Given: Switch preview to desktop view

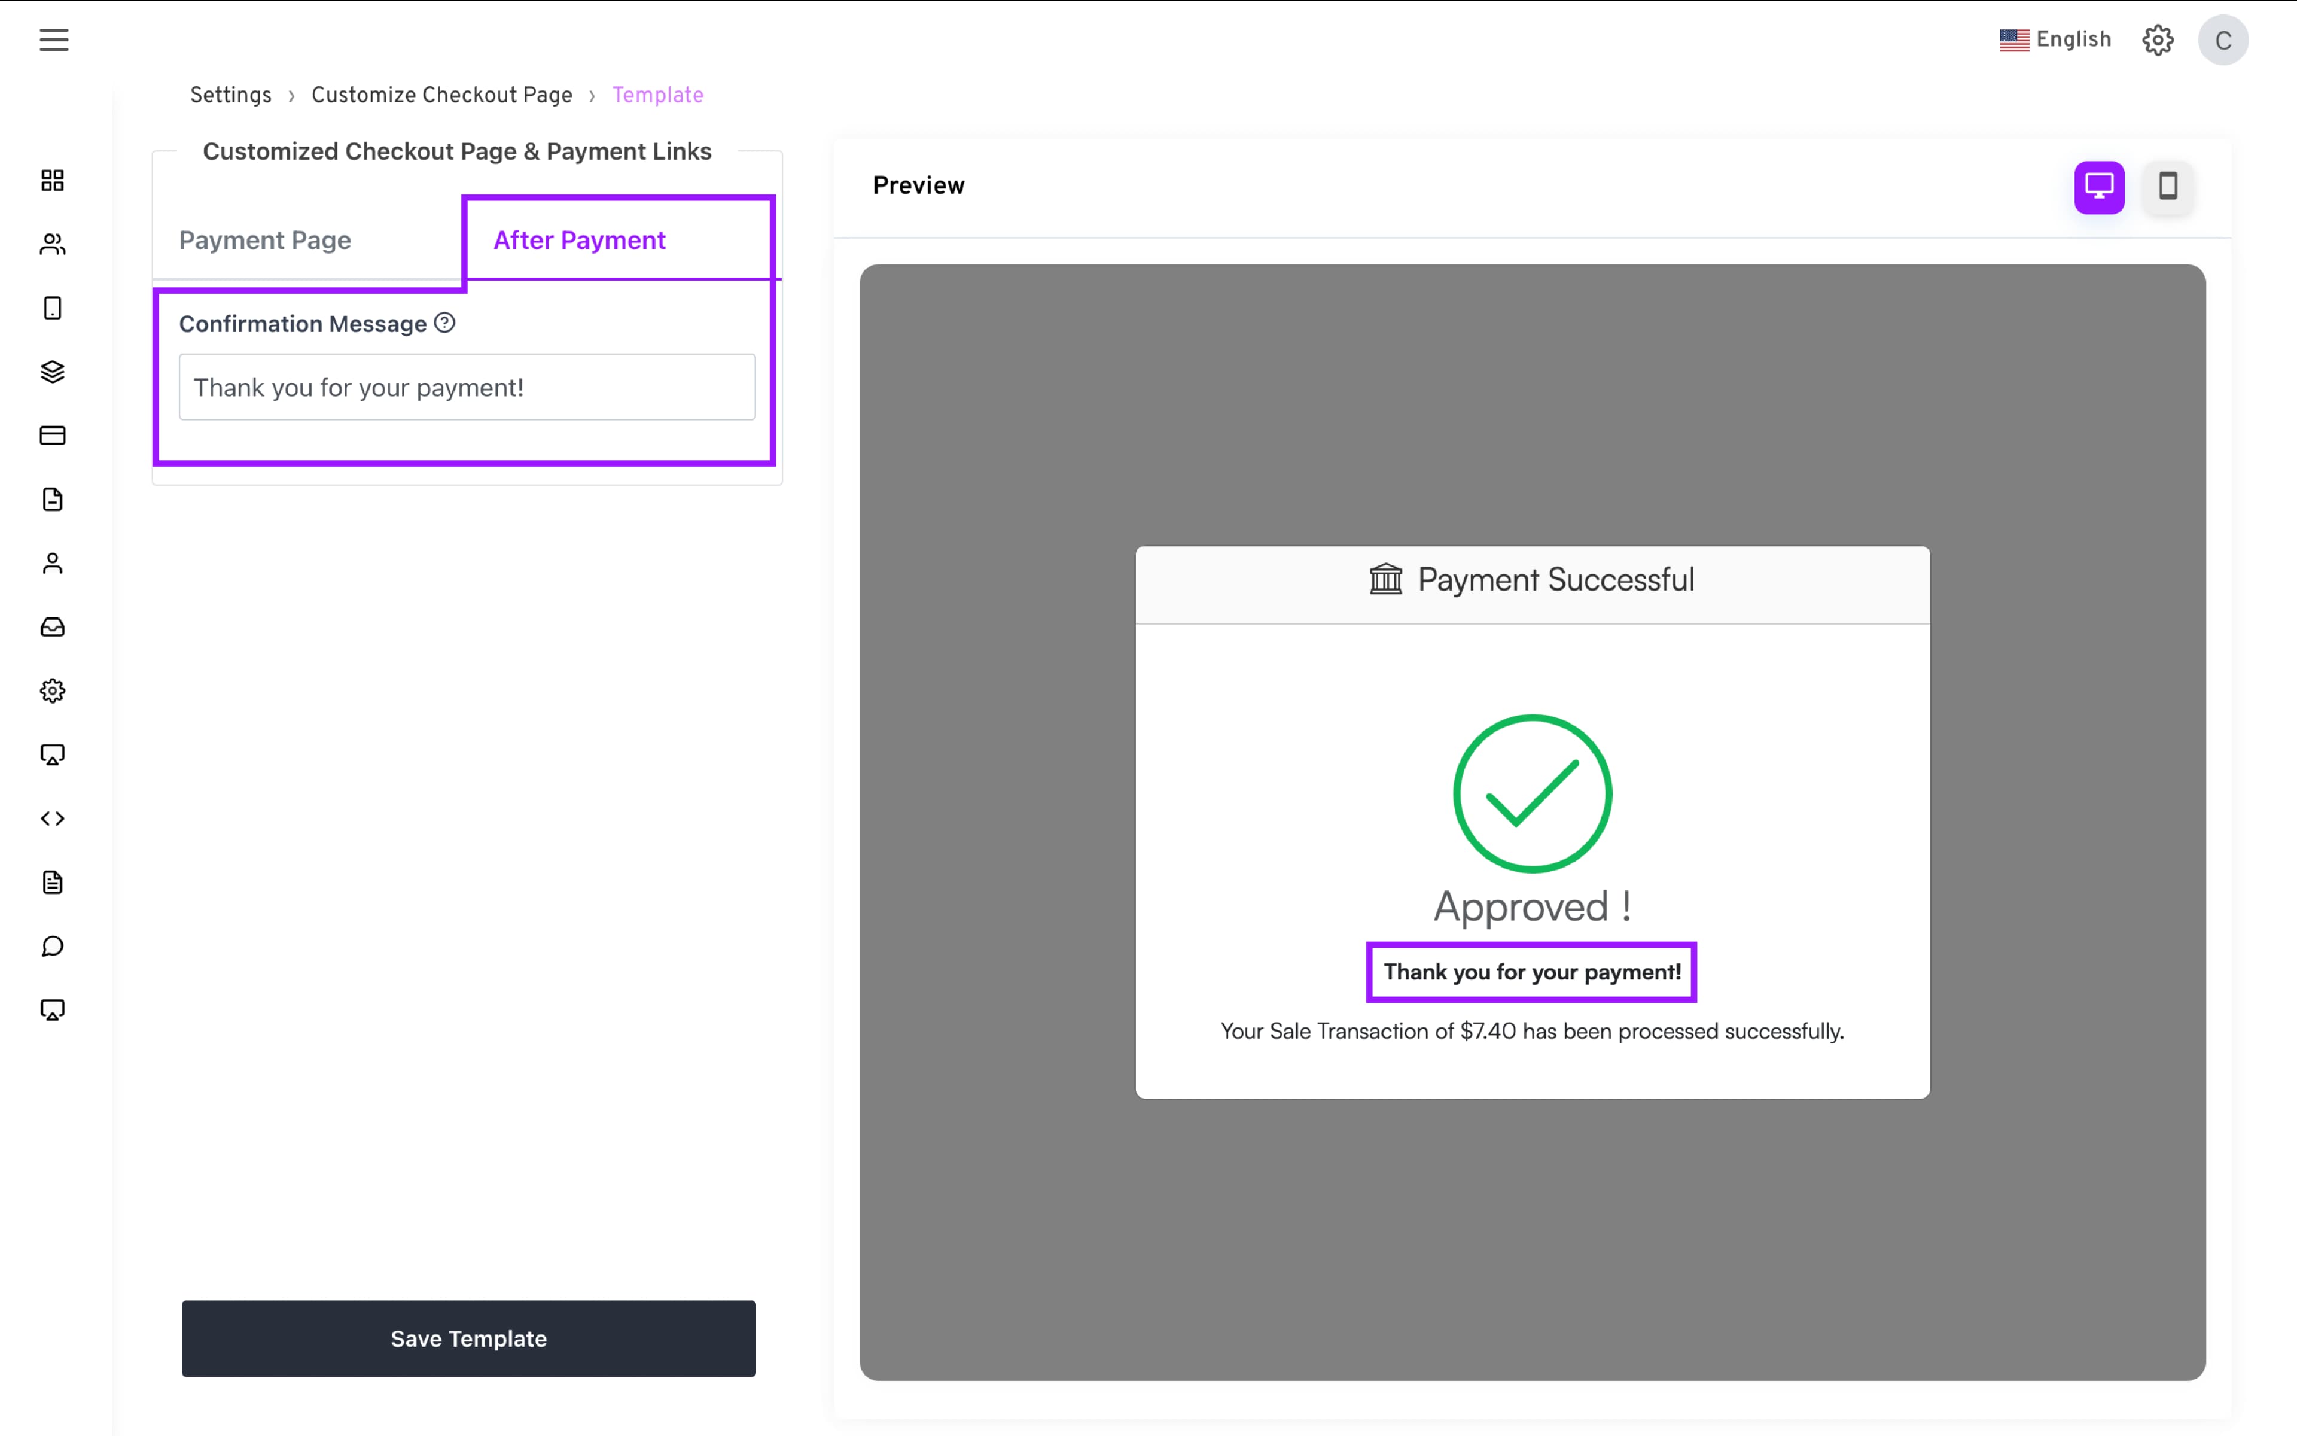Looking at the screenshot, I should coord(2098,187).
